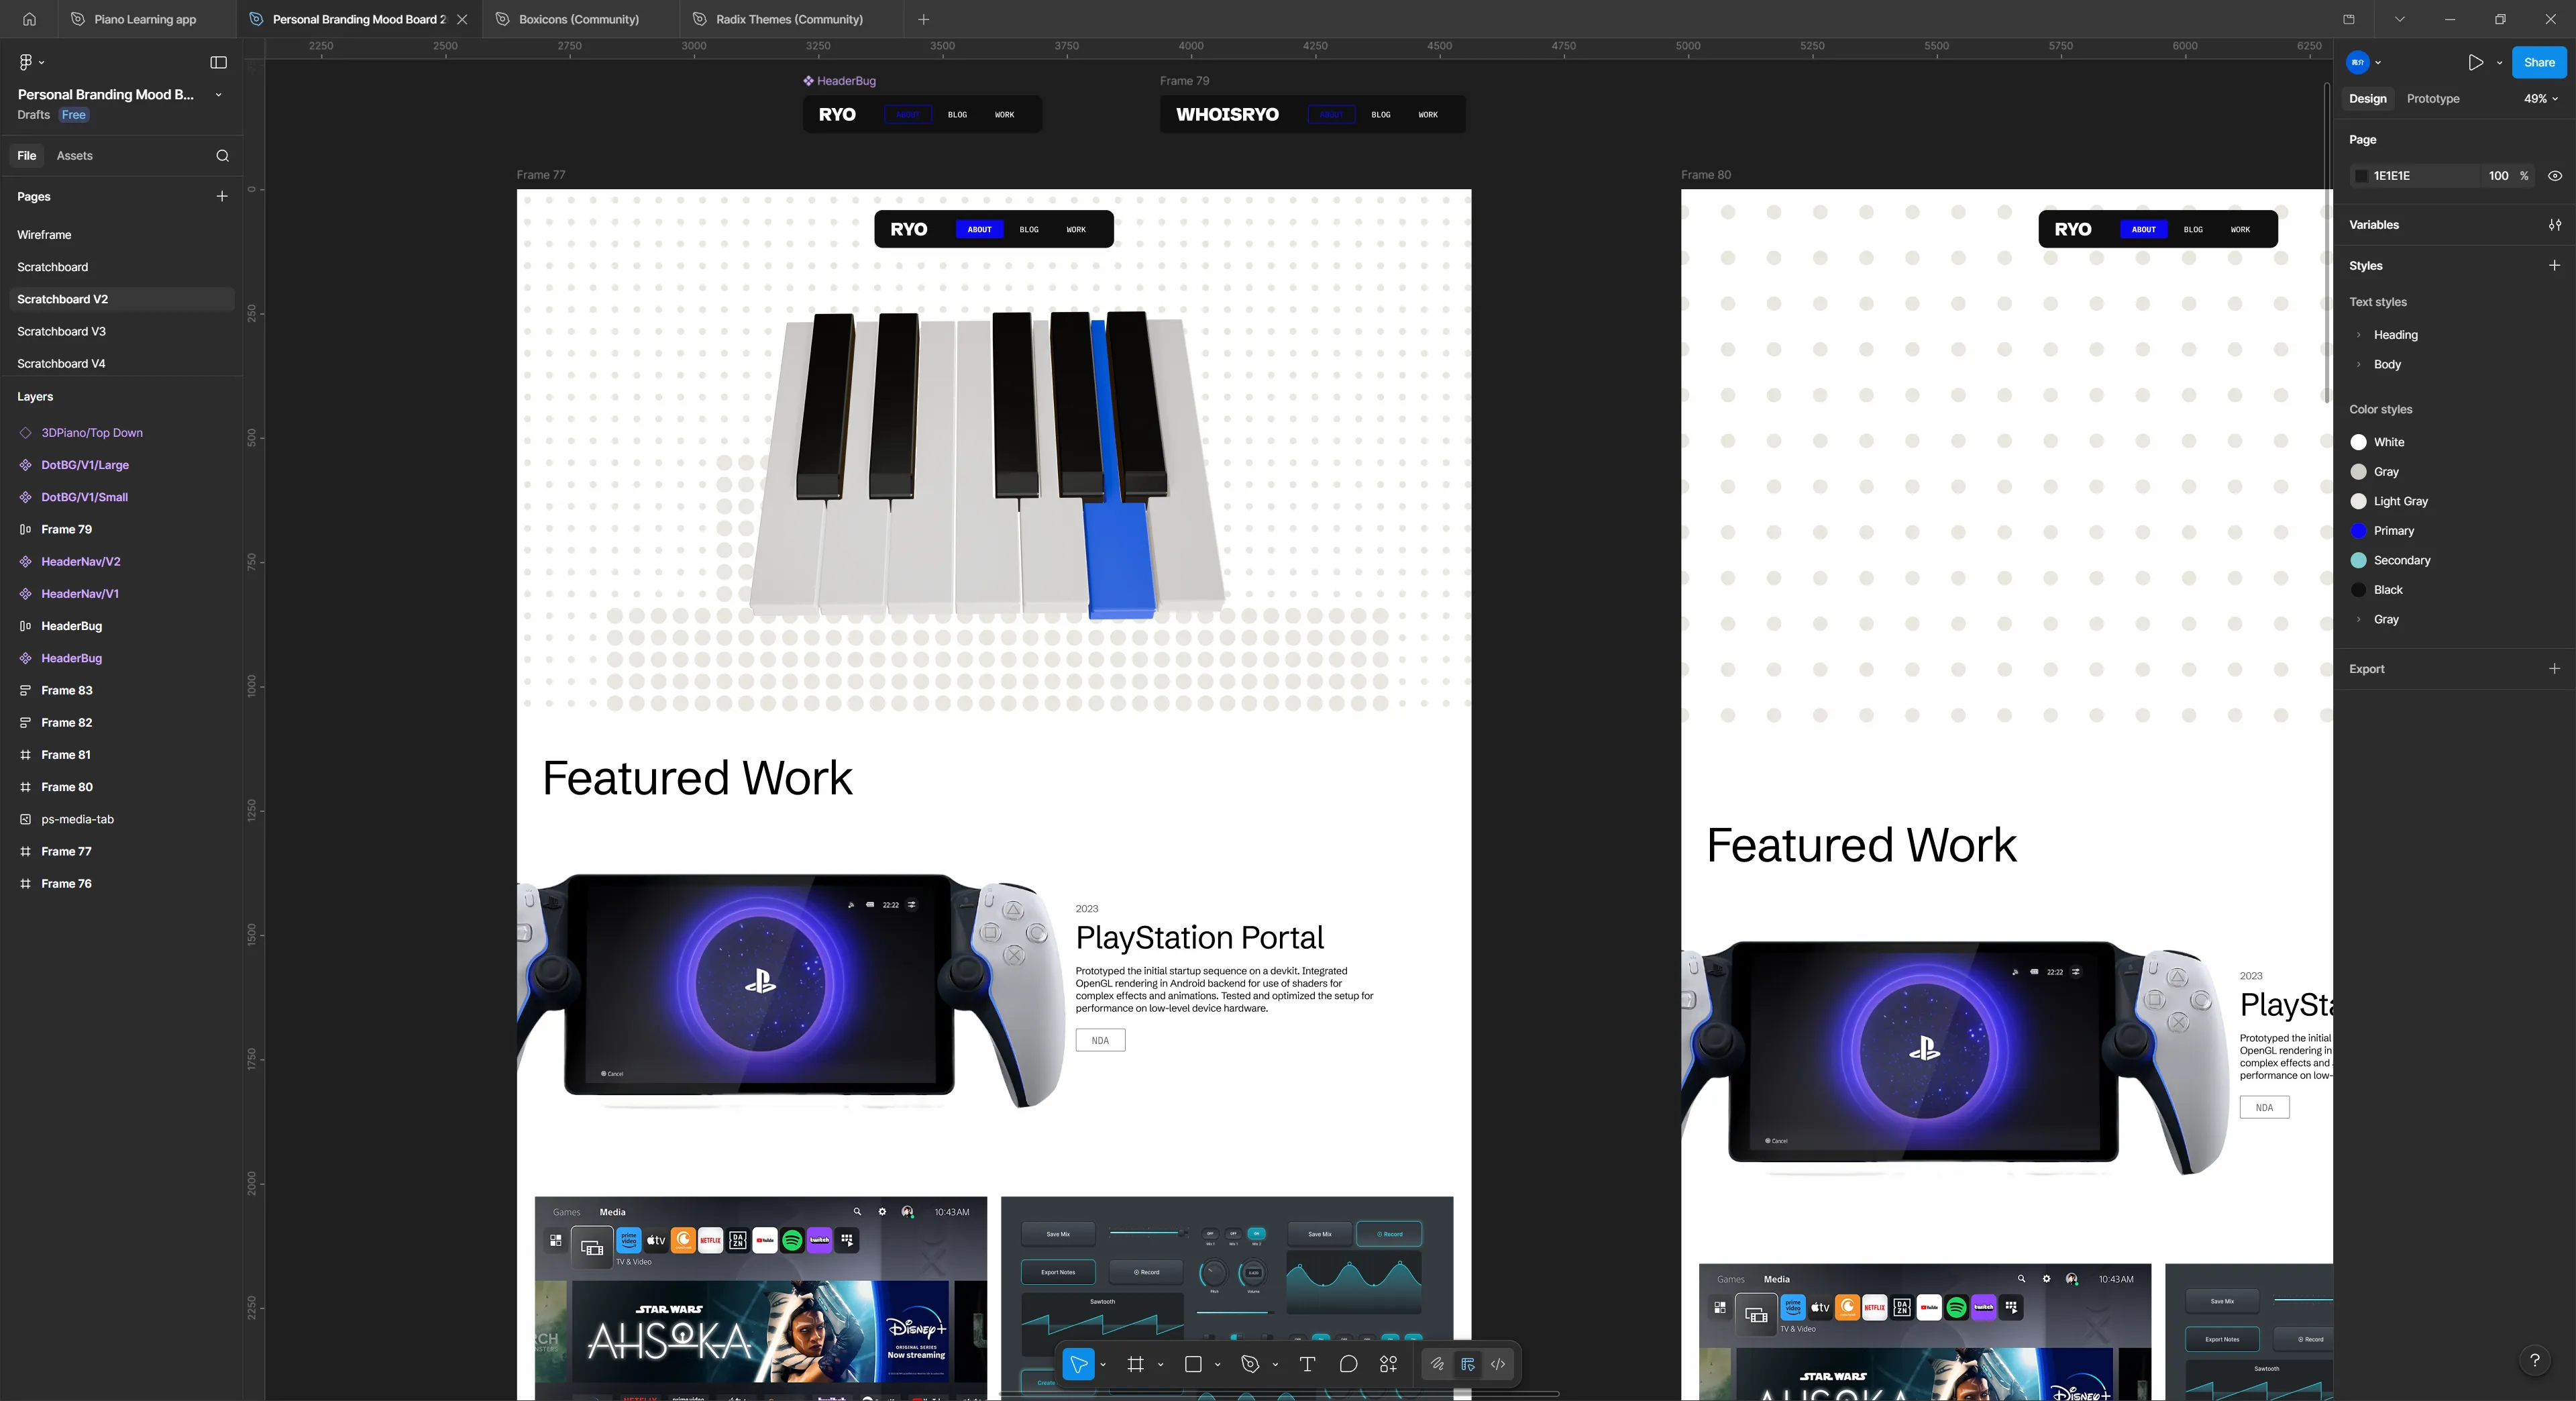2576x1401 pixels.
Task: Switch to Dev Mode with the code icon
Action: pyautogui.click(x=1497, y=1364)
